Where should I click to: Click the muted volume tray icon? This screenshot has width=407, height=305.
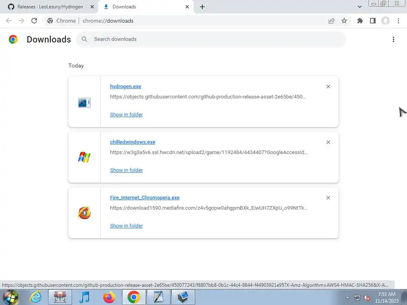(367, 297)
